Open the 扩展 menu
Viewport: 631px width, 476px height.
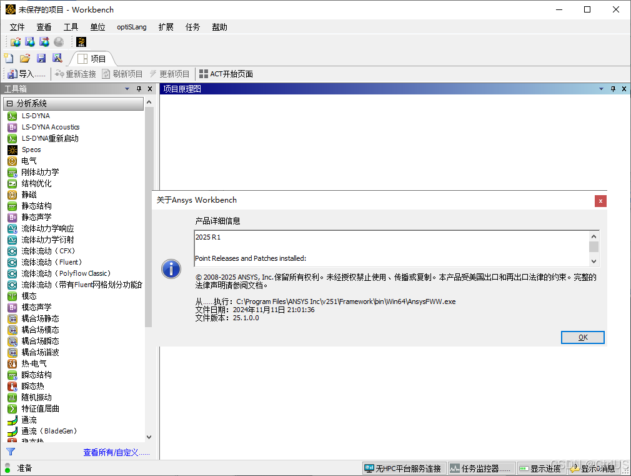pyautogui.click(x=166, y=27)
